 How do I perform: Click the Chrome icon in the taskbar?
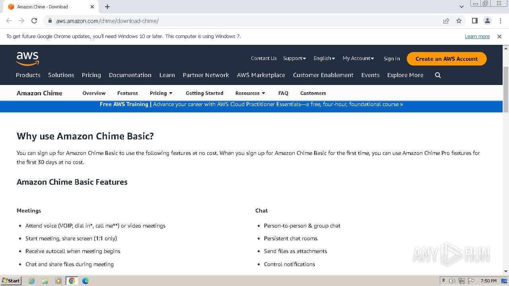tap(72, 281)
